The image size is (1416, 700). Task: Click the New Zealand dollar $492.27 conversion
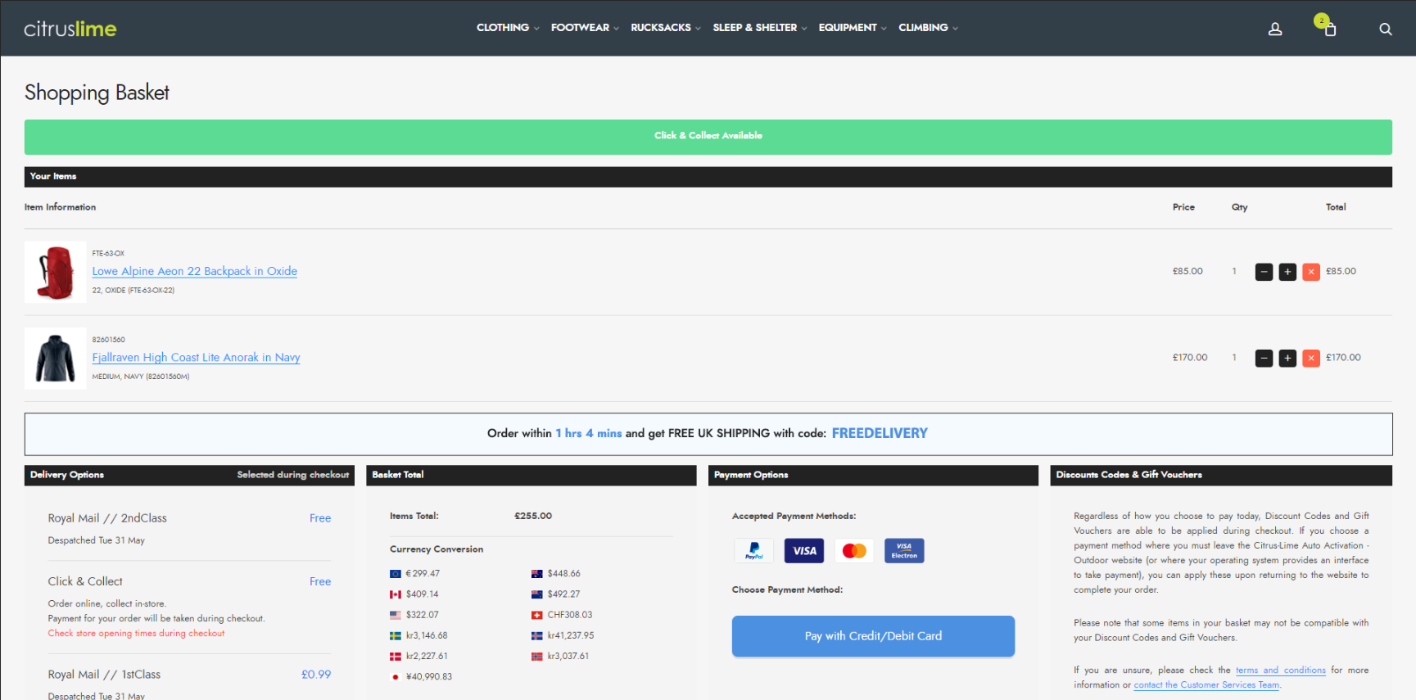(556, 594)
